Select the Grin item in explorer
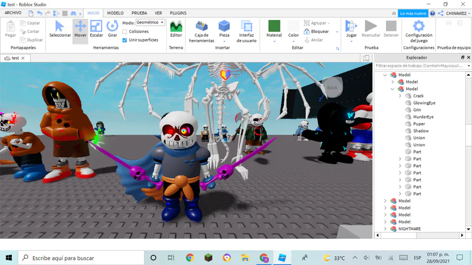The image size is (472, 265). [x=417, y=109]
